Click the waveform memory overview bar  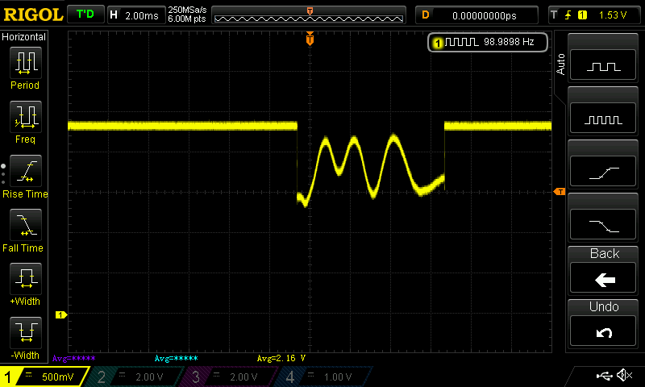[309, 15]
